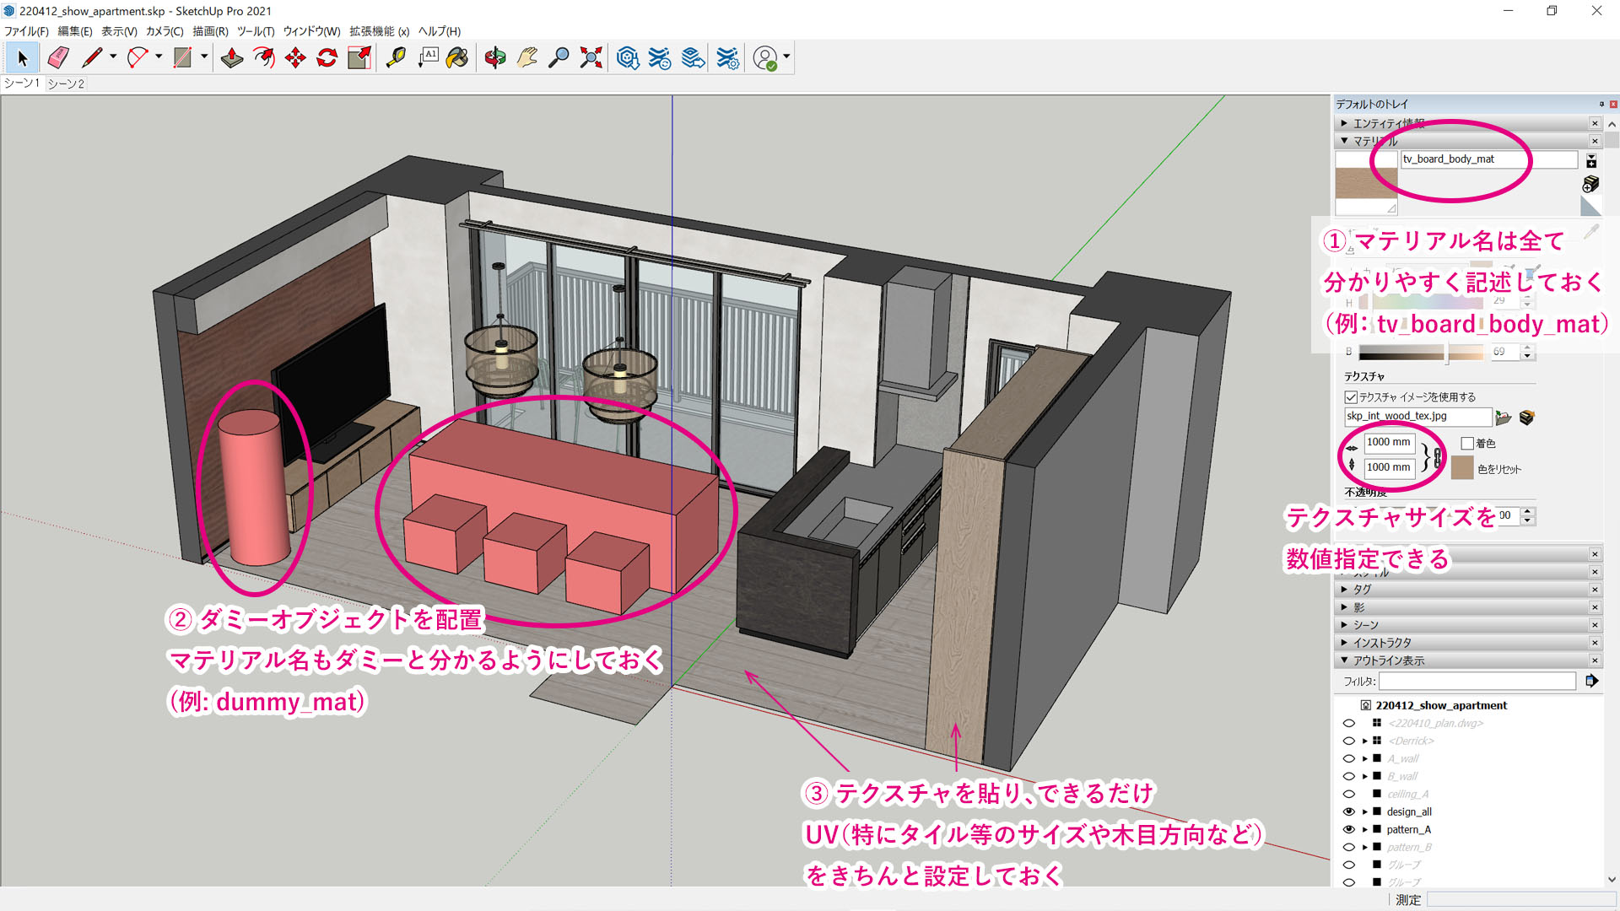Toggle 'Use texture image' checkbox
Image resolution: width=1620 pixels, height=911 pixels.
(1351, 397)
